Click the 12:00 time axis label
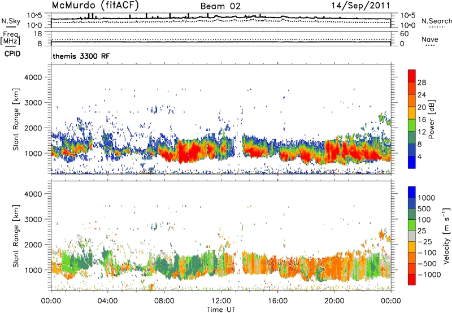This screenshot has height=313, width=452. [221, 301]
